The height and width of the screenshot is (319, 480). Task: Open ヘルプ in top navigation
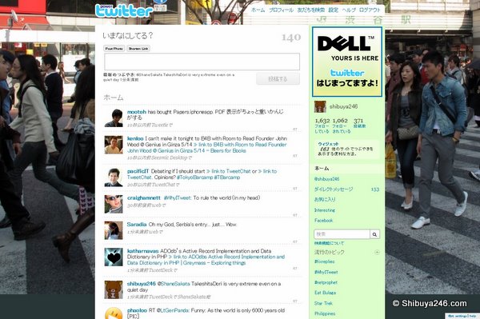pyautogui.click(x=349, y=10)
